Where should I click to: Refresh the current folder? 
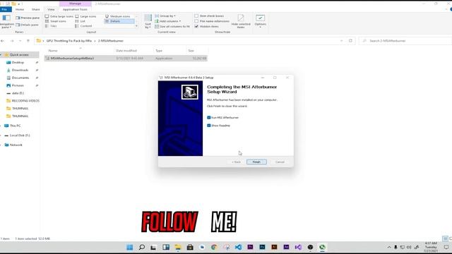click(350, 41)
